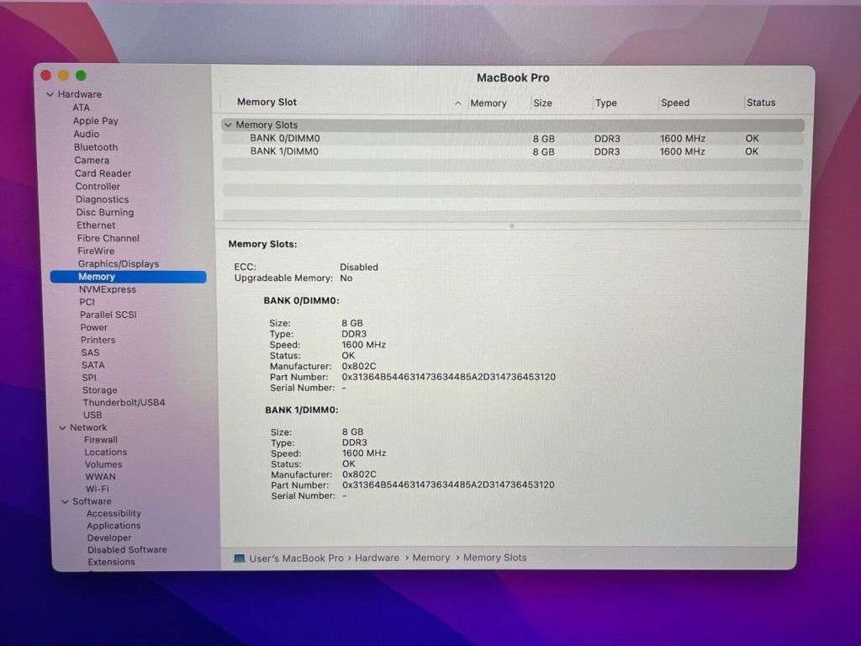Collapse the Memory Slots group
This screenshot has height=646, width=861.
pos(228,124)
